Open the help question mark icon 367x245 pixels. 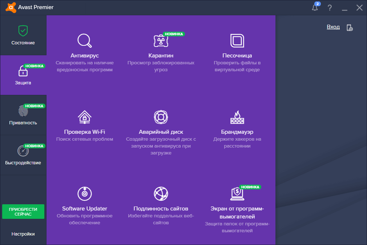[330, 7]
